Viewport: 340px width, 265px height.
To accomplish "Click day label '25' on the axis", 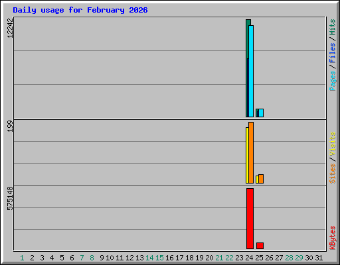I will pyautogui.click(x=259, y=258).
